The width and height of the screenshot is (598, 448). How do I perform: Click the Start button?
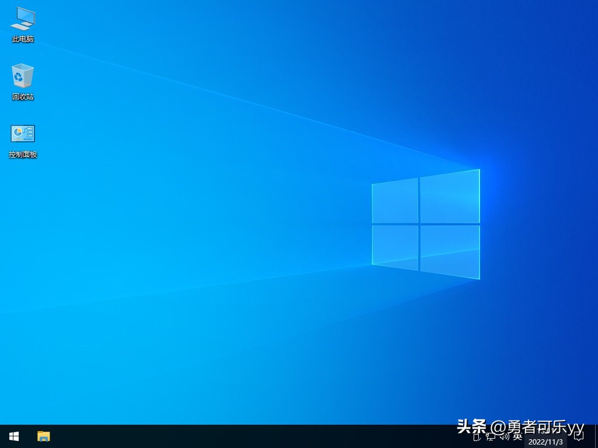(13, 436)
